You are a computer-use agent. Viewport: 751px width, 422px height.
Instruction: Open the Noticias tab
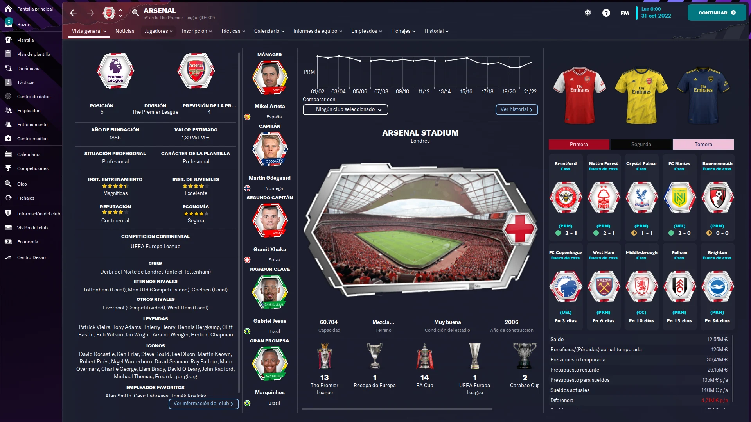[x=125, y=31]
